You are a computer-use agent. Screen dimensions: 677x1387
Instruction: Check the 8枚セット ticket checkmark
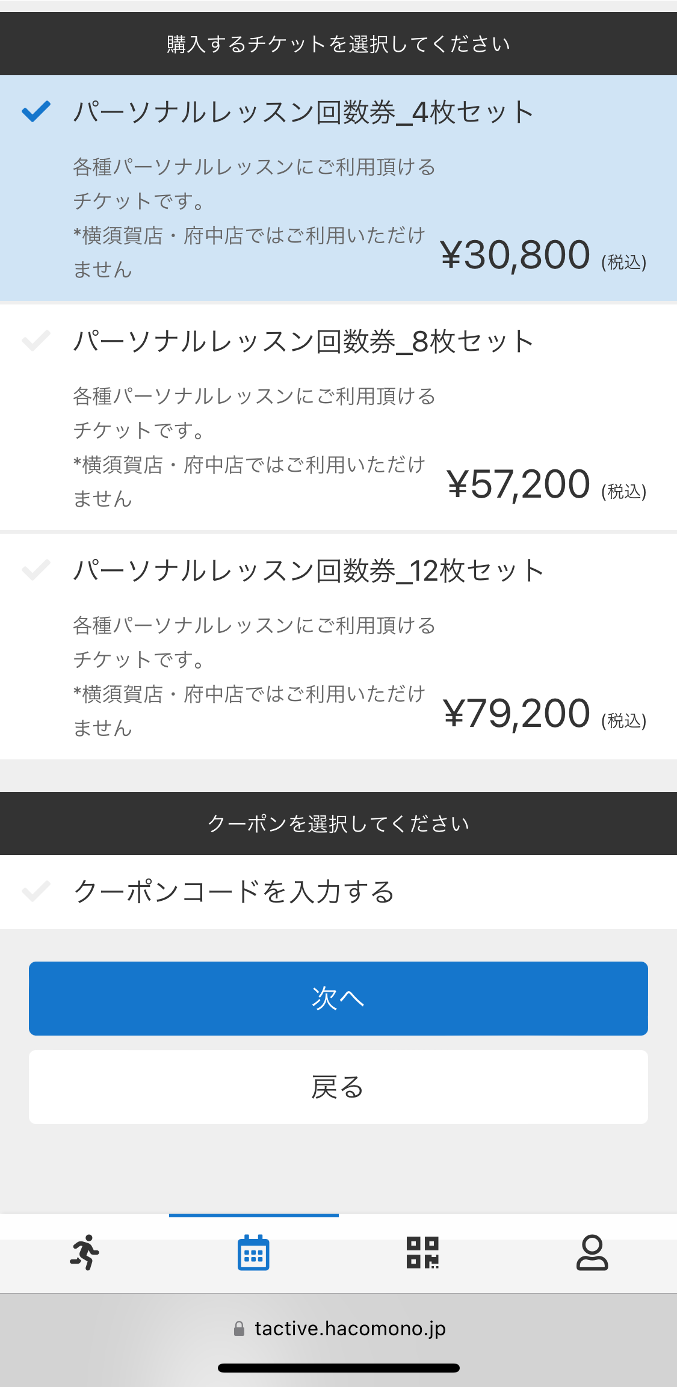(x=36, y=341)
